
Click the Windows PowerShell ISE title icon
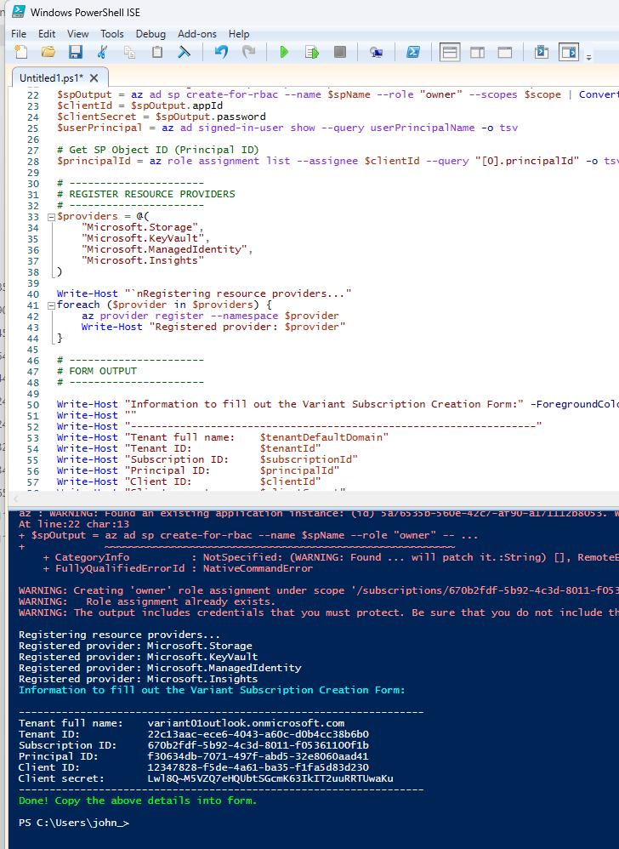pyautogui.click(x=19, y=11)
